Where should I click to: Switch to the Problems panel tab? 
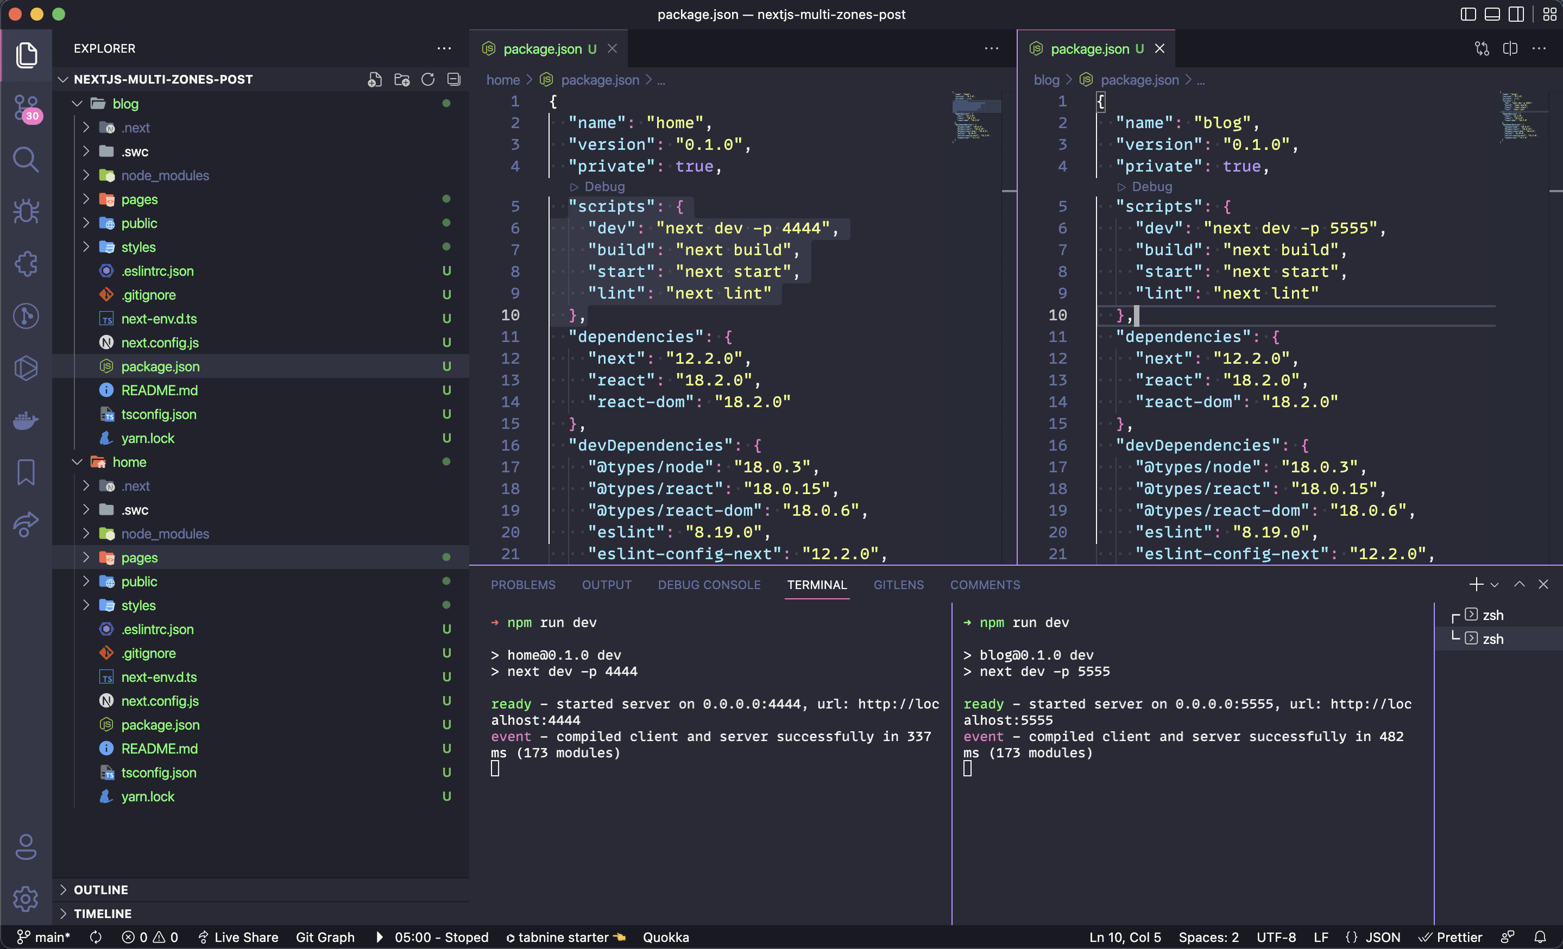pyautogui.click(x=522, y=585)
